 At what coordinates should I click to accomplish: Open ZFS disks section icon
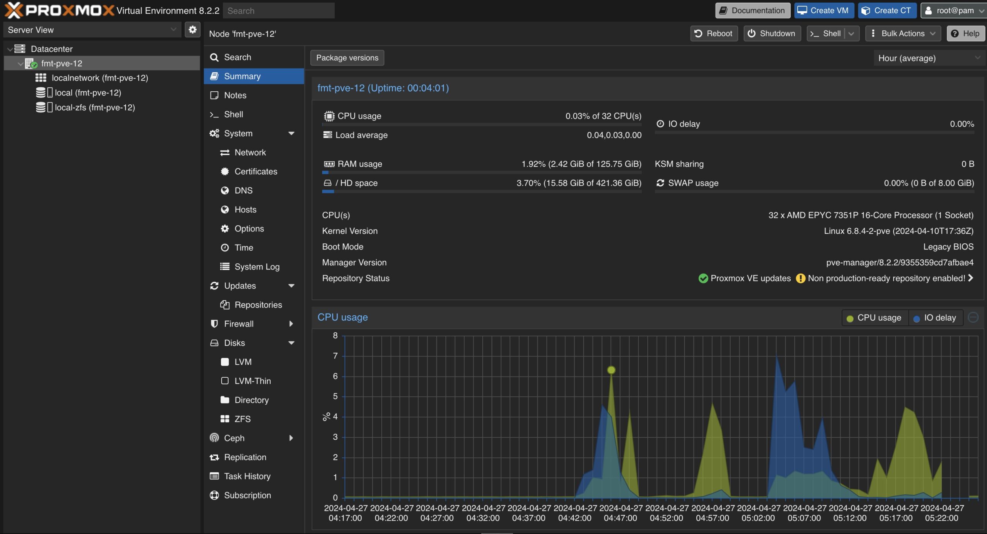coord(225,419)
